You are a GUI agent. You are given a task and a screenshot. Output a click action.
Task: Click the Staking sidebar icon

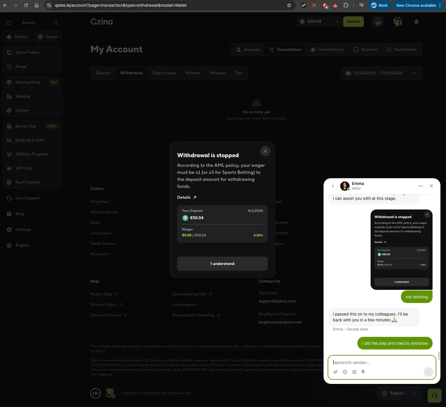pos(9,96)
